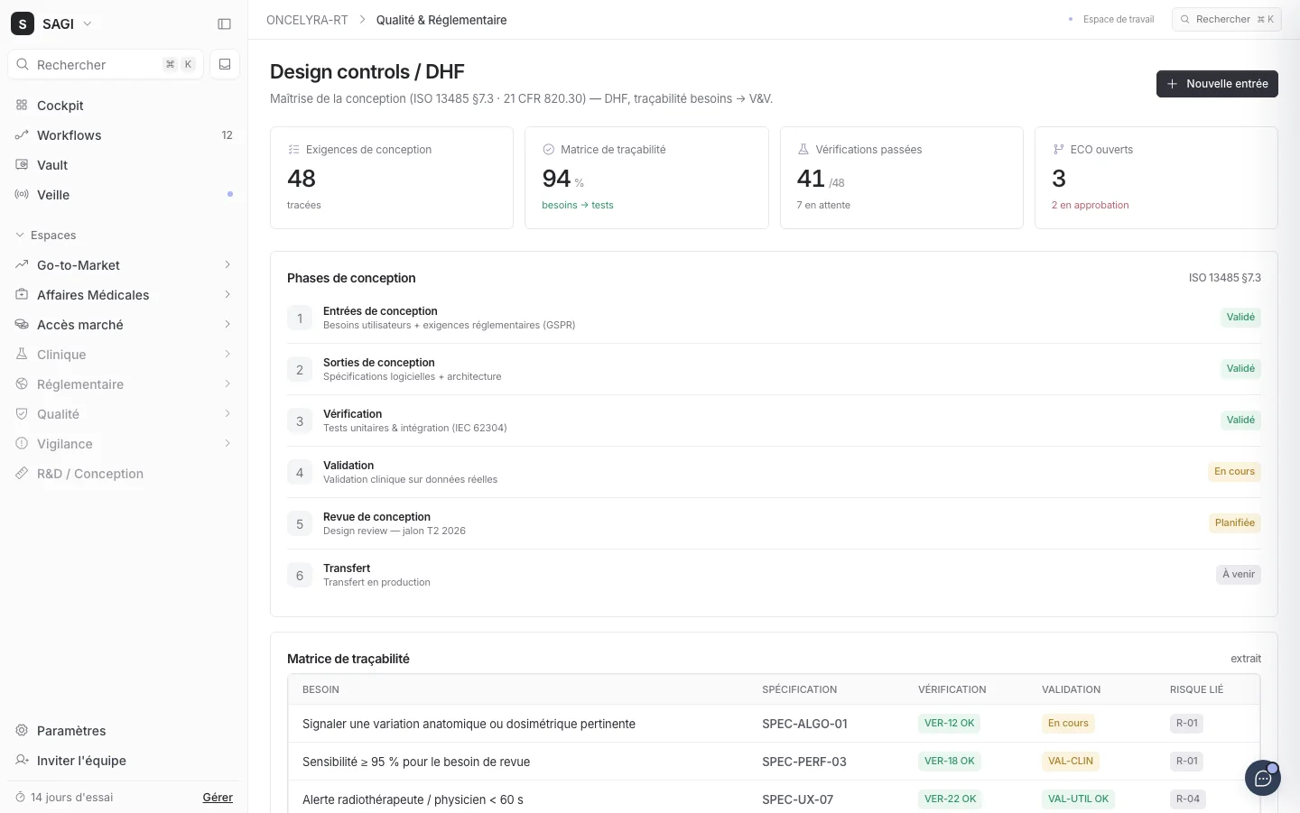Image resolution: width=1300 pixels, height=813 pixels.
Task: Expand the Vigilance chevron
Action: tap(227, 443)
